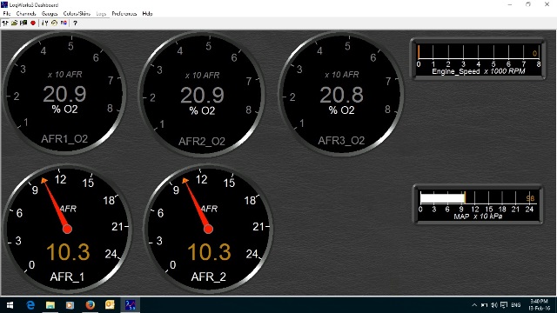Click the red-blue colors toolbar icon
Viewport: 557px width, 313px height.
[x=64, y=23]
